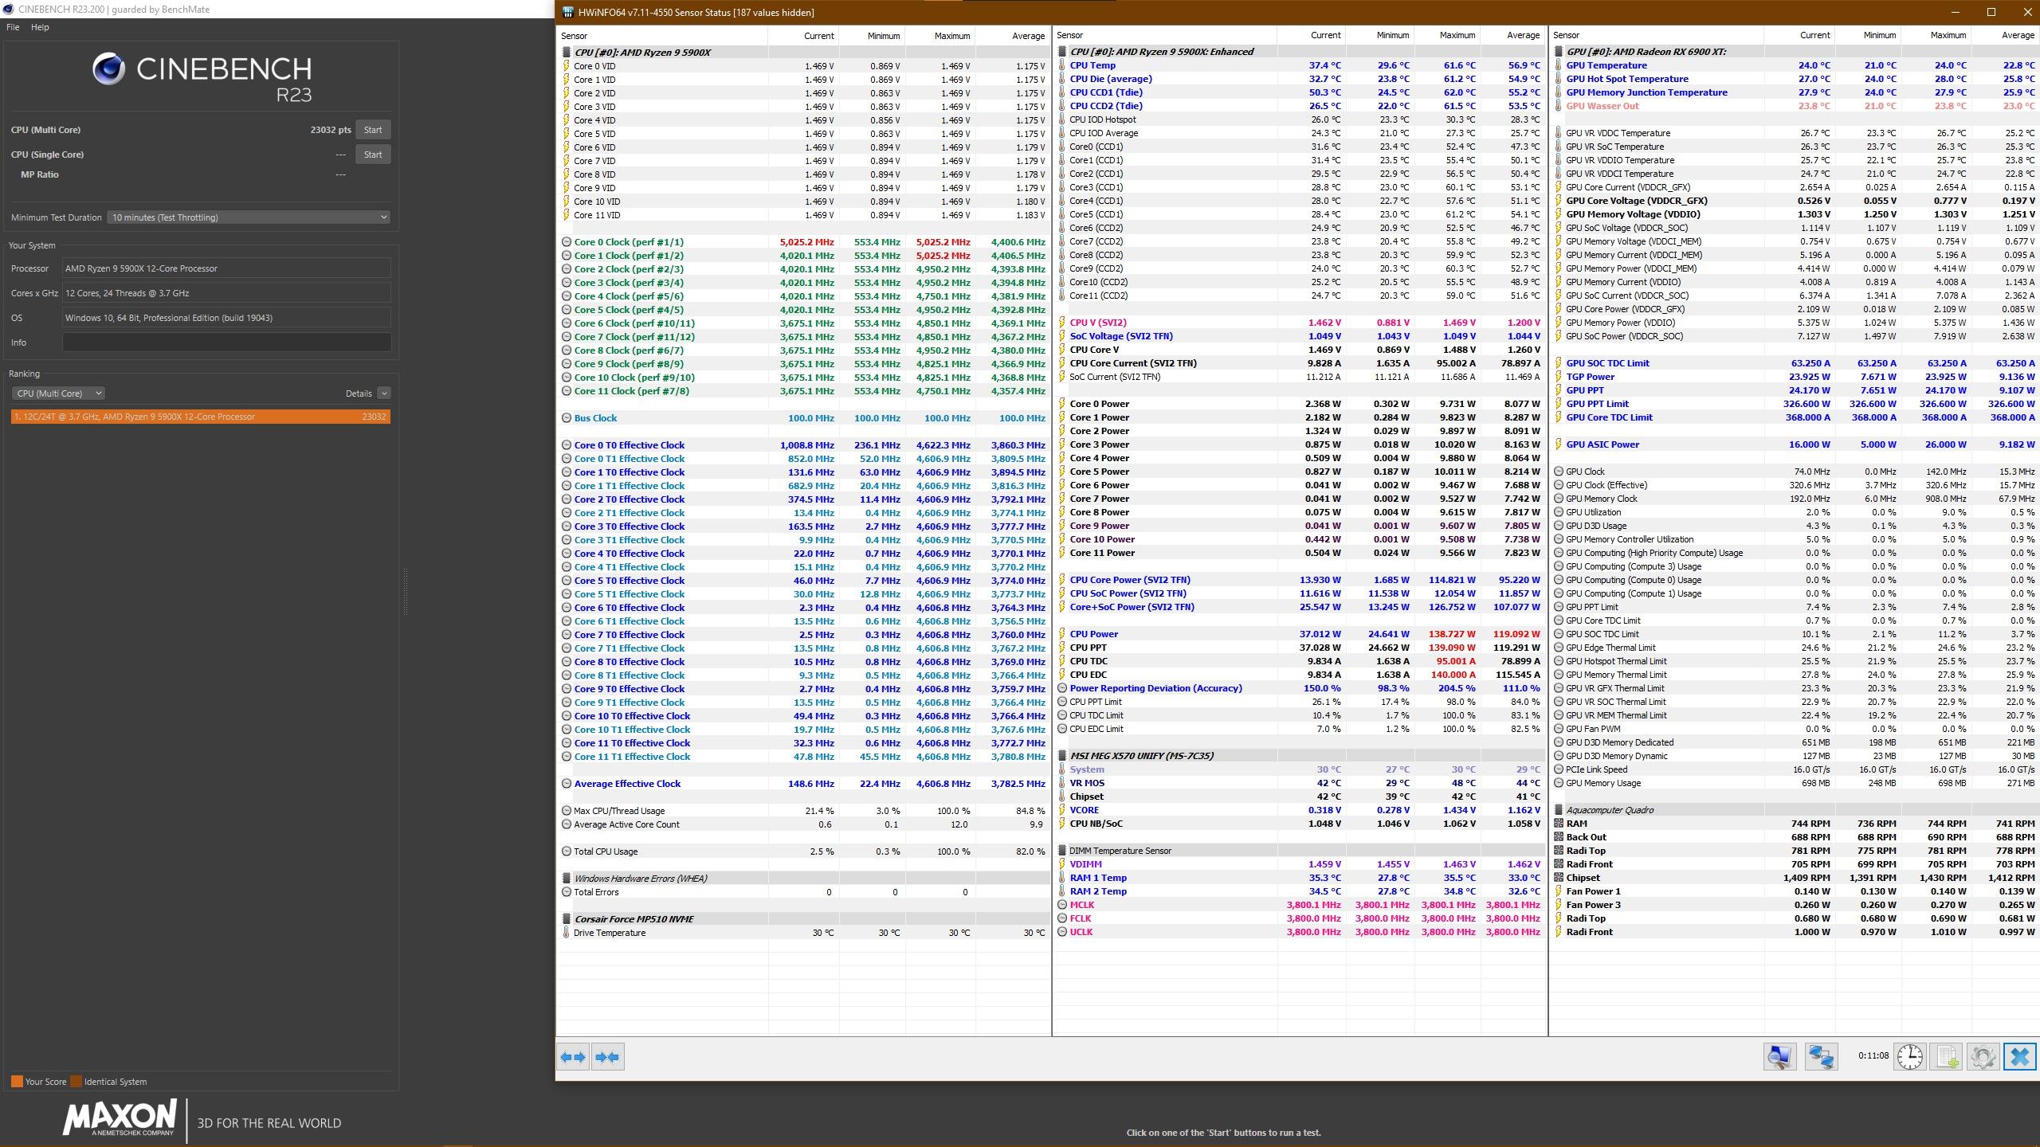2040x1147 pixels.
Task: Select the Bus Clock sensor row
Action: click(x=803, y=418)
